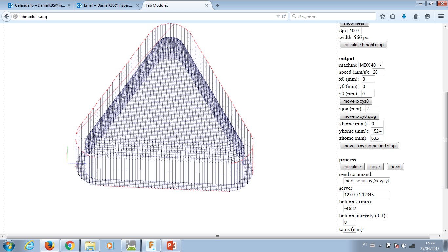Click the yhome input showing 152.4
This screenshot has width=448, height=252.
(377, 131)
